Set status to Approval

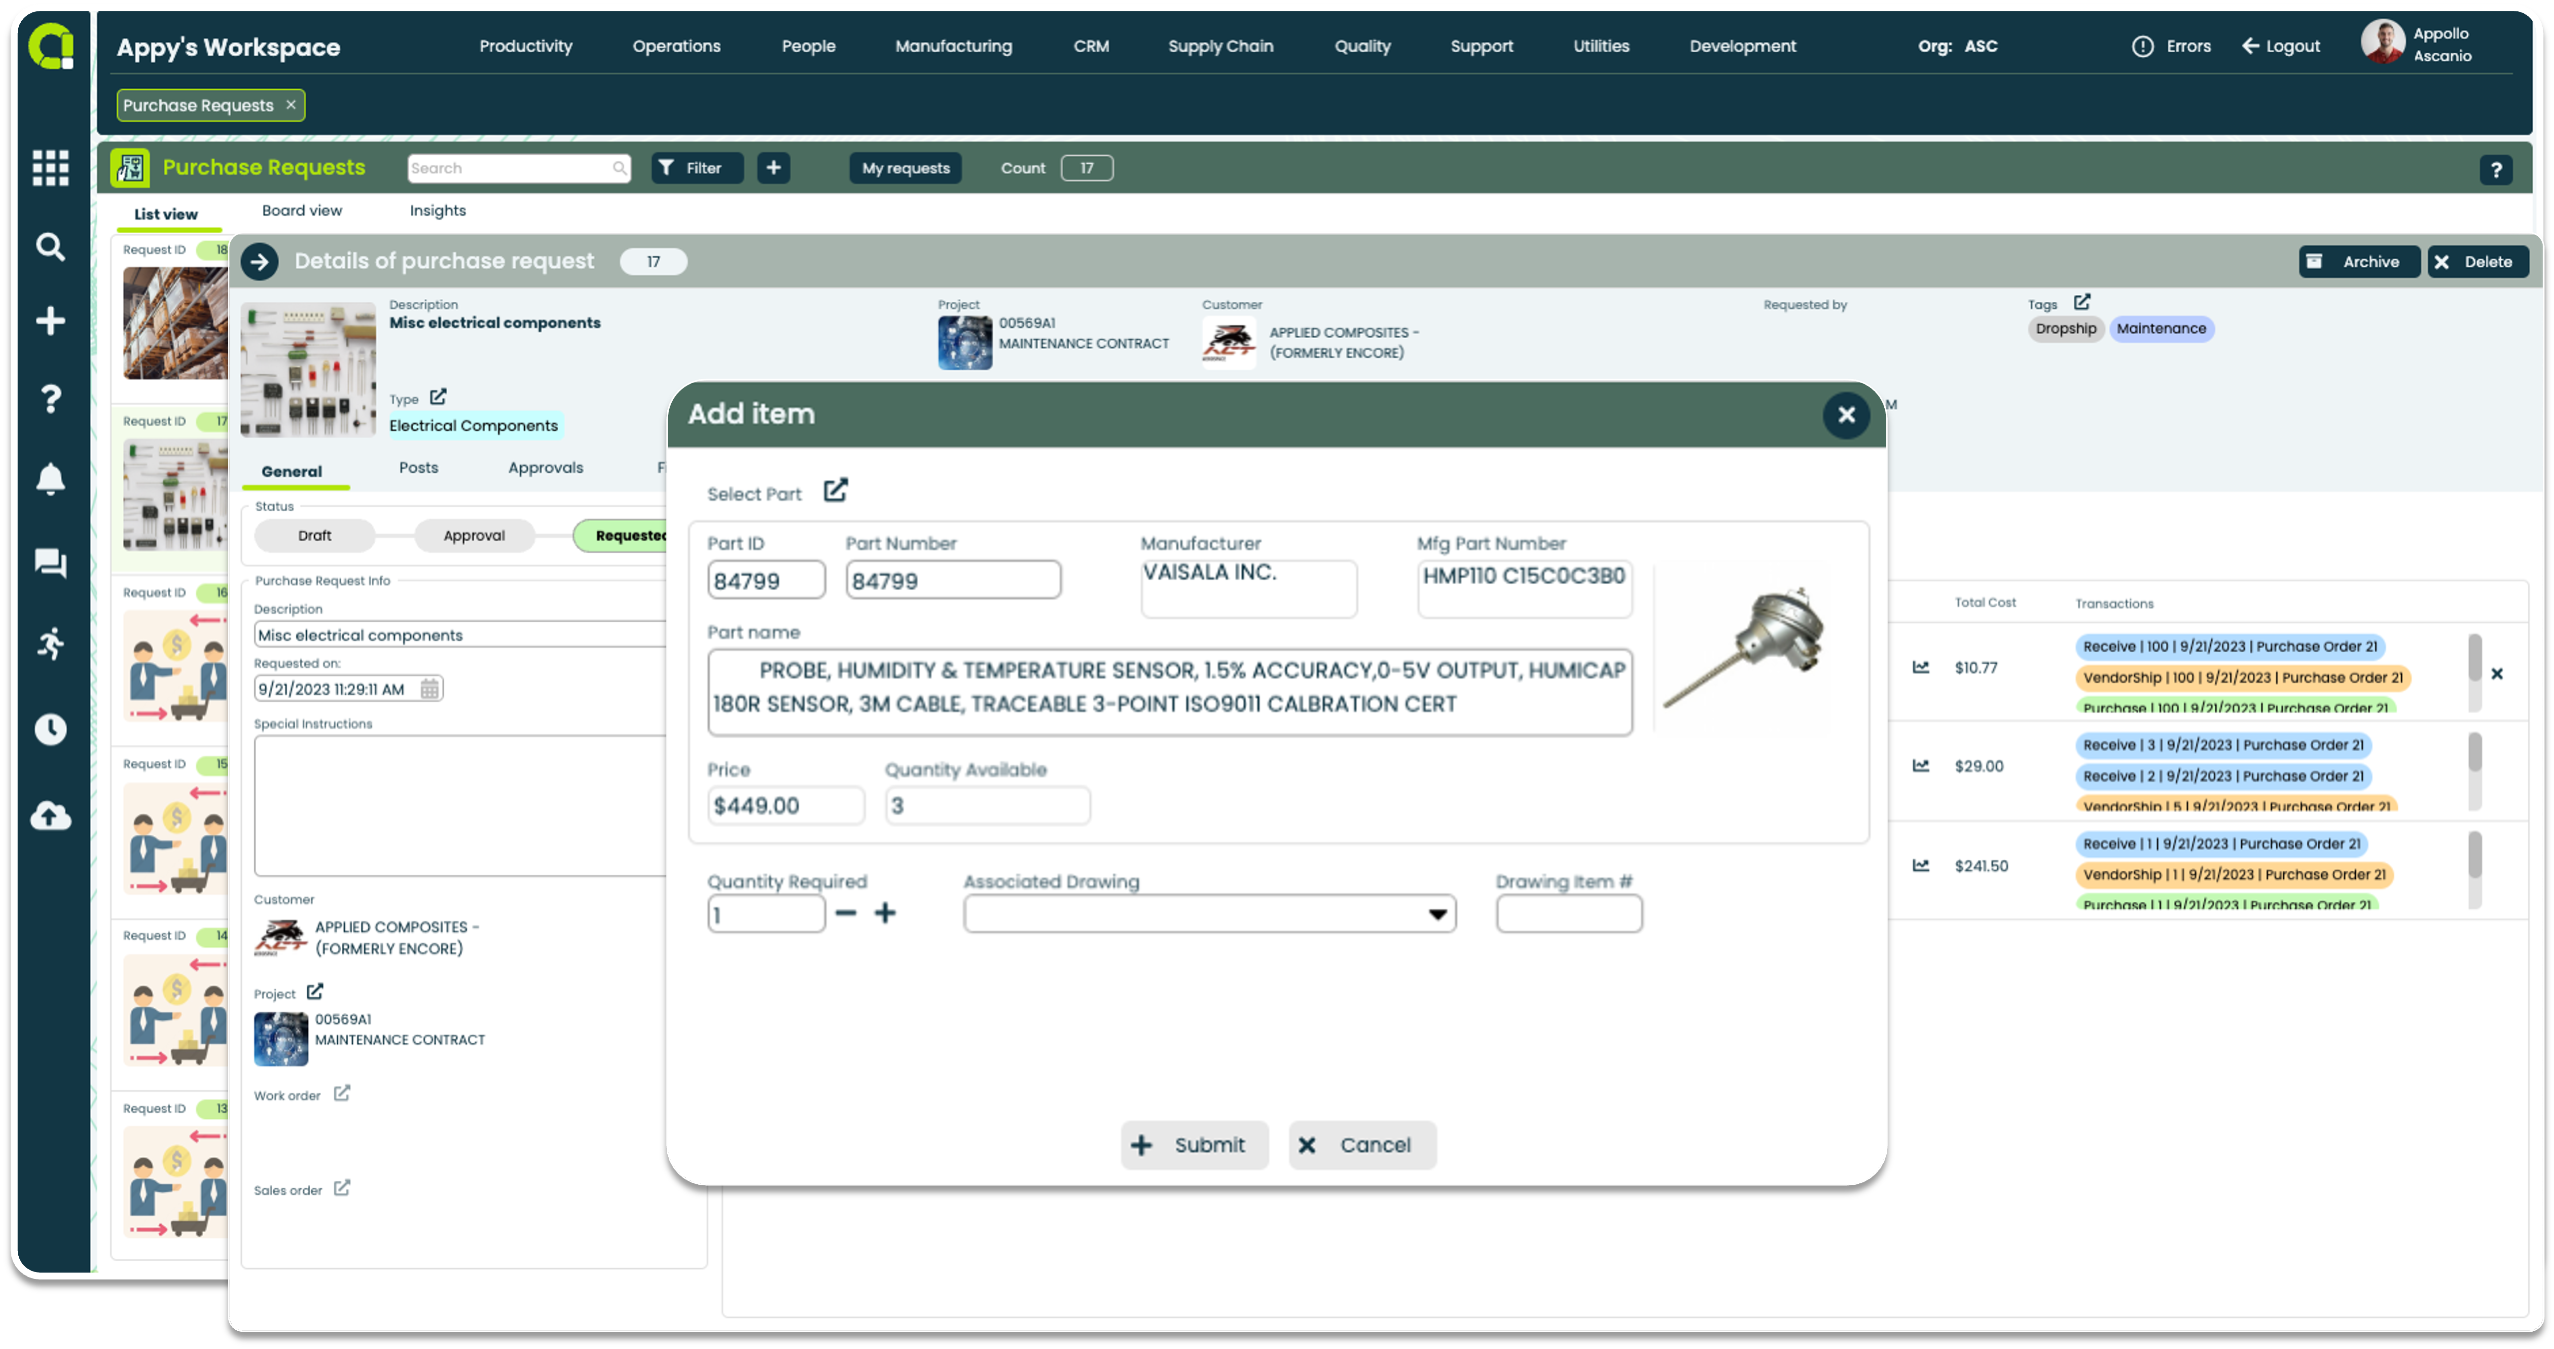pyautogui.click(x=474, y=535)
